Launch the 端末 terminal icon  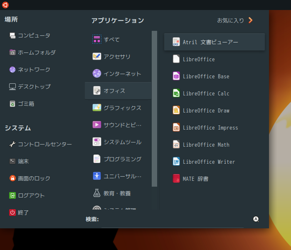pyautogui.click(x=12, y=161)
